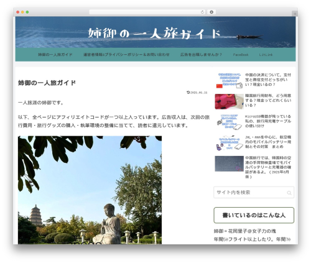The image size is (311, 263).
Task: Click thumbnail for airline mobile battery article
Action: tap(229, 143)
